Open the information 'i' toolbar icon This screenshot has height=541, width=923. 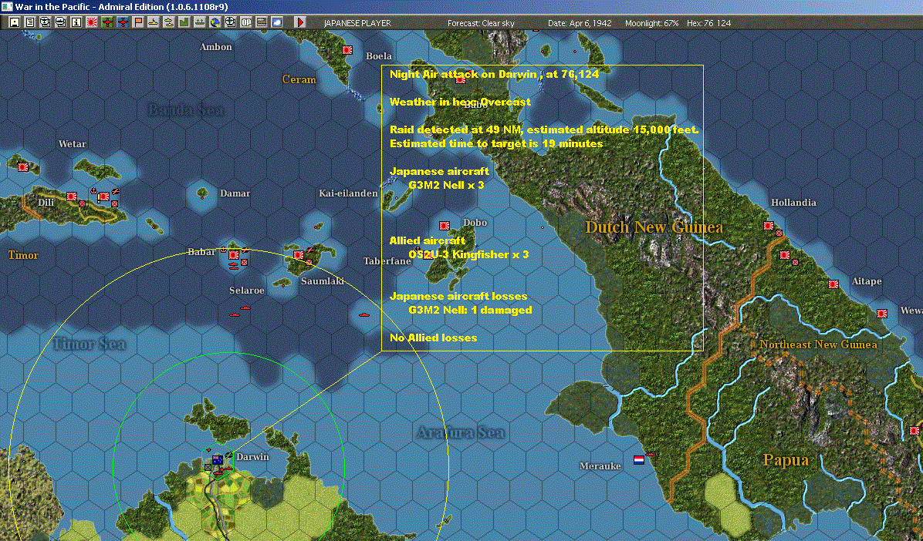[x=76, y=22]
